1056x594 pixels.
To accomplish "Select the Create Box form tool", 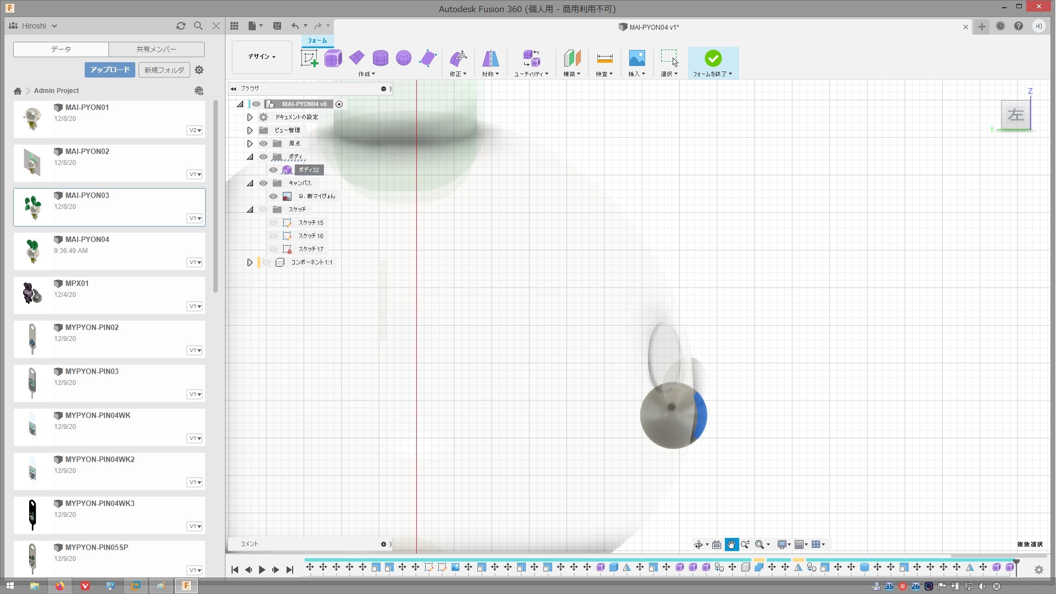I will (333, 58).
